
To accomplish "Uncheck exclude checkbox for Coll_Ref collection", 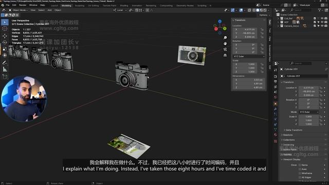I will tap(315, 18).
